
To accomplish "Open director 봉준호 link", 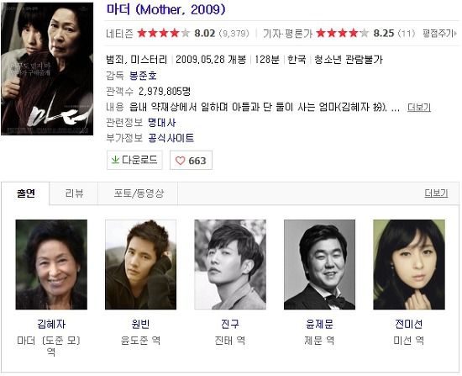I will click(143, 76).
